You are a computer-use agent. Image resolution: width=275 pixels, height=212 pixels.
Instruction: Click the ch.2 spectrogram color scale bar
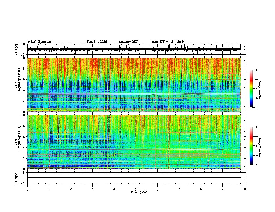pos(251,146)
